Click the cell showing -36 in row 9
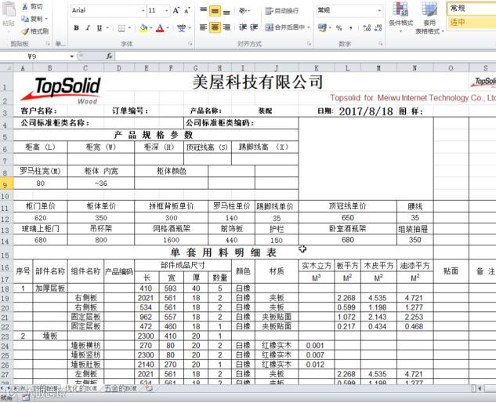Screen dimensions: 496x403 (101, 183)
